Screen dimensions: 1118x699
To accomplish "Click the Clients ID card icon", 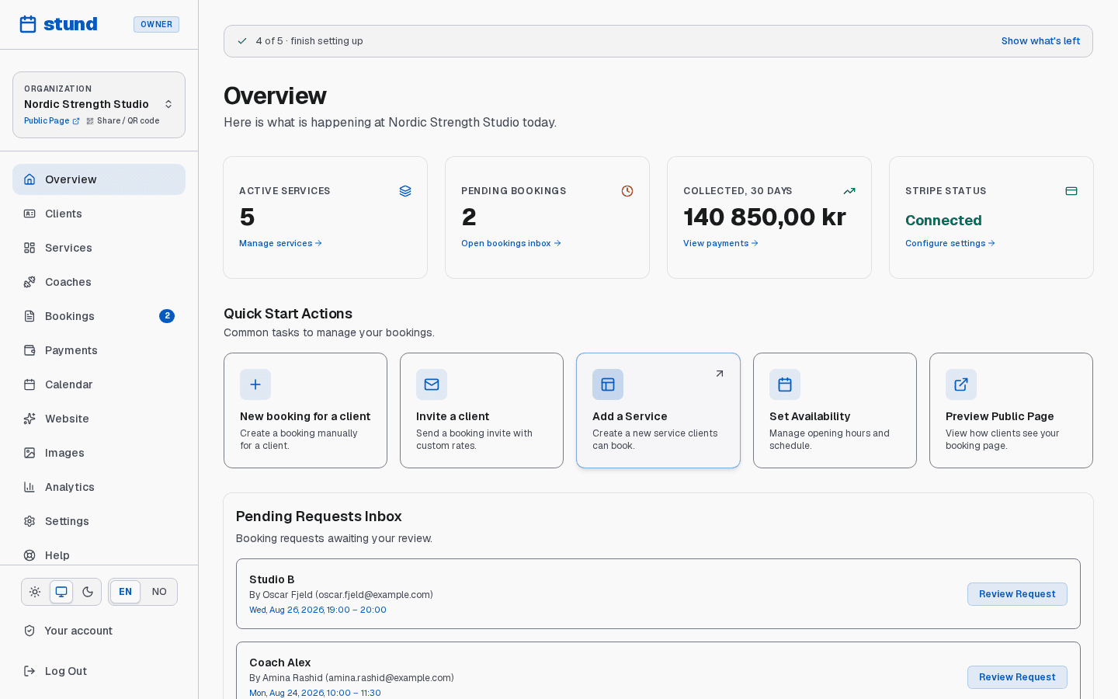I will pyautogui.click(x=30, y=214).
